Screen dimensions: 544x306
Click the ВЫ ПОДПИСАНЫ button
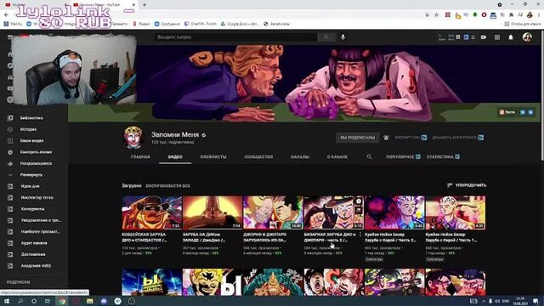point(357,138)
